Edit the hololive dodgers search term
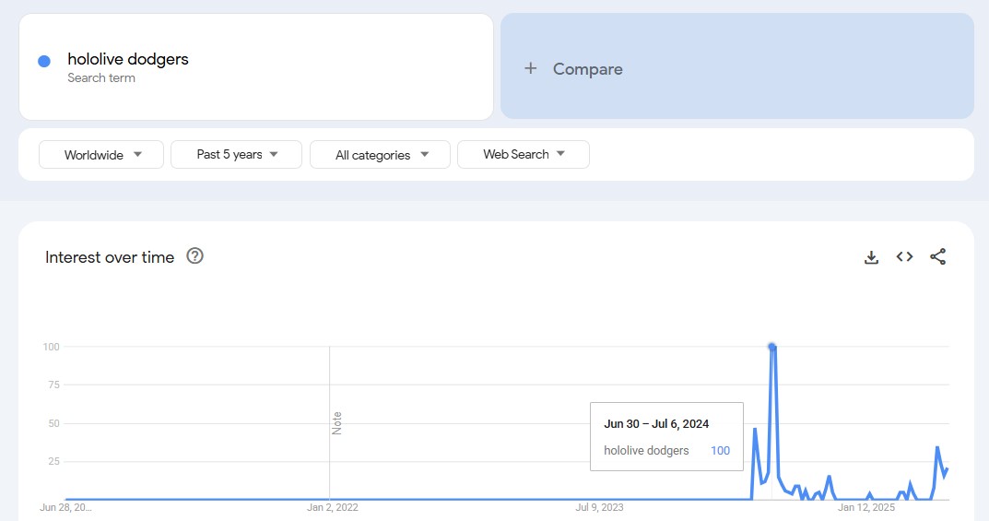 128,59
